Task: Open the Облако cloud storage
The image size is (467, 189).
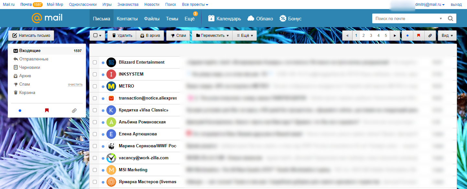Action: click(260, 18)
